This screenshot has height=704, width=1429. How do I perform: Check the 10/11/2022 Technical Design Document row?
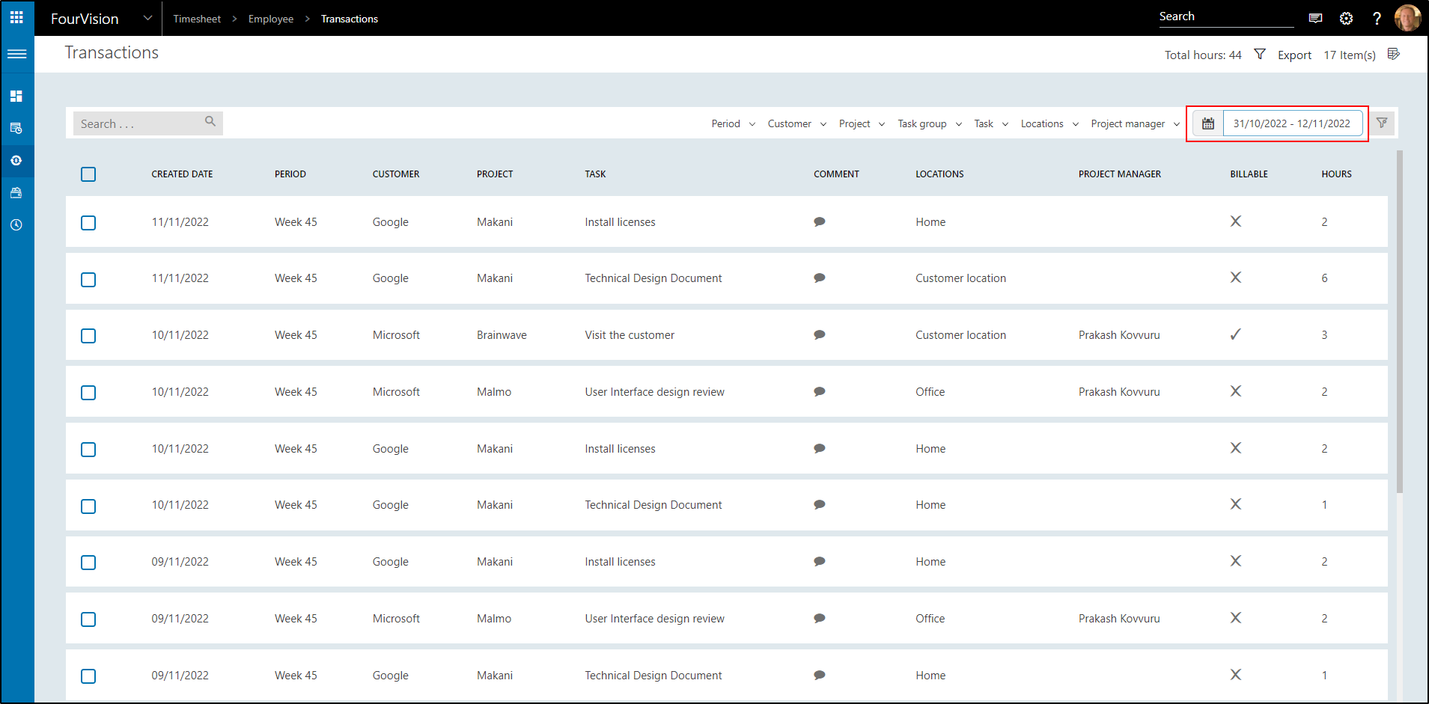[88, 506]
